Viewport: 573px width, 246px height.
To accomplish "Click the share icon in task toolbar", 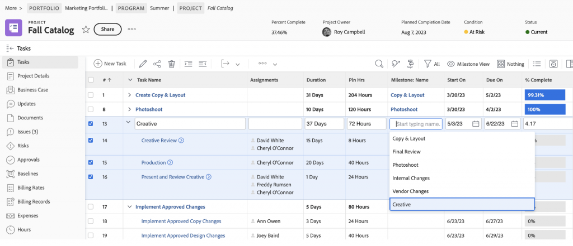I will tap(157, 64).
